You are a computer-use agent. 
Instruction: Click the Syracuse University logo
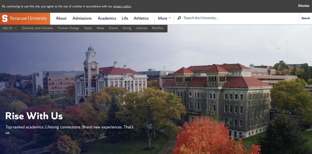point(25,18)
